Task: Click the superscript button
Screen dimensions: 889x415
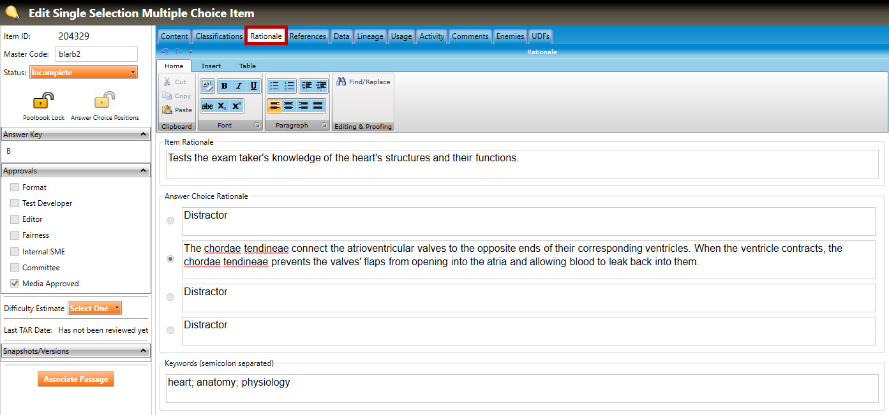Action: [x=236, y=106]
